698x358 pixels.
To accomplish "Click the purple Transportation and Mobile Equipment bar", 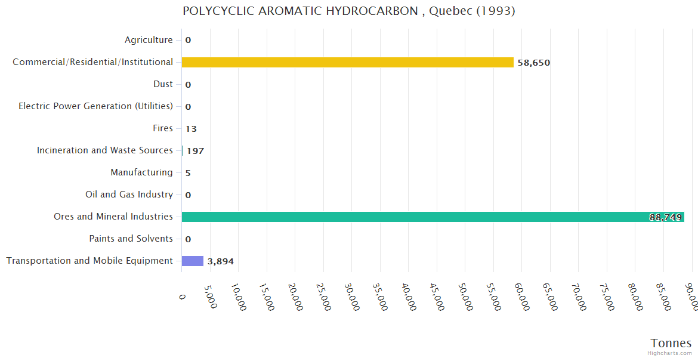I will 193,261.
